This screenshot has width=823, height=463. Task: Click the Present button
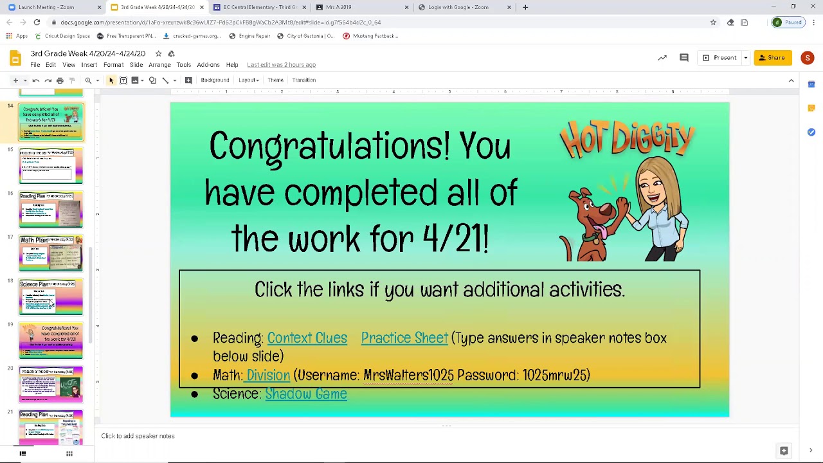[720, 58]
